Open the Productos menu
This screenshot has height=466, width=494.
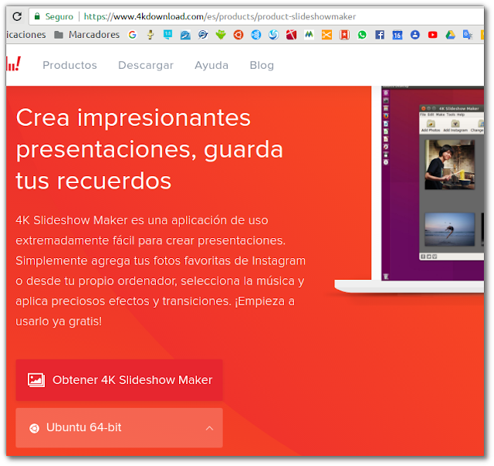pos(70,65)
